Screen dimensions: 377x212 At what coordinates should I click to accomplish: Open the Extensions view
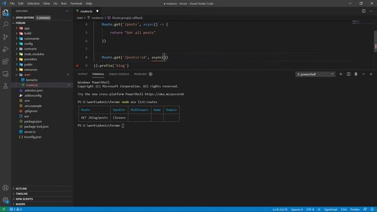pyautogui.click(x=5, y=61)
